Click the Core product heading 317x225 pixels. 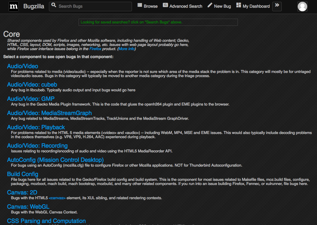click(x=12, y=34)
